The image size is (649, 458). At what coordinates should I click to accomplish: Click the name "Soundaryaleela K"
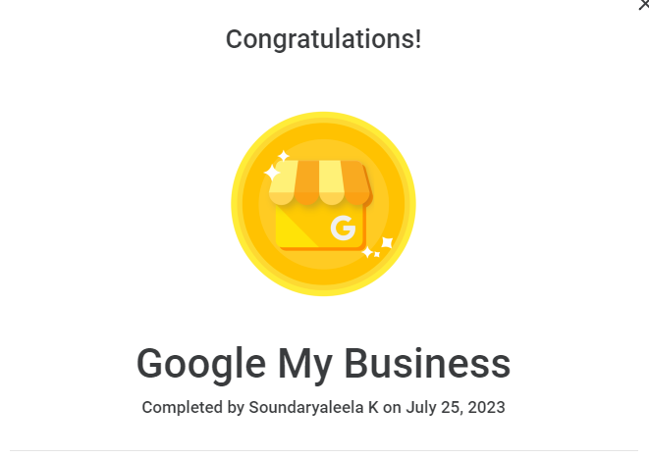313,407
